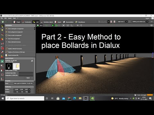Click the green 3D view icon
The width and height of the screenshot is (154, 115).
pyautogui.click(x=53, y=25)
